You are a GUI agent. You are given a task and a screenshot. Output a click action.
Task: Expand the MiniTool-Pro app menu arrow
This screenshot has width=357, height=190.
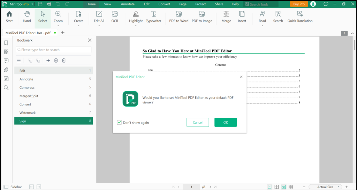(32, 4)
